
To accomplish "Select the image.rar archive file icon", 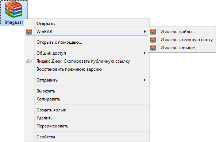I will point(13,9).
